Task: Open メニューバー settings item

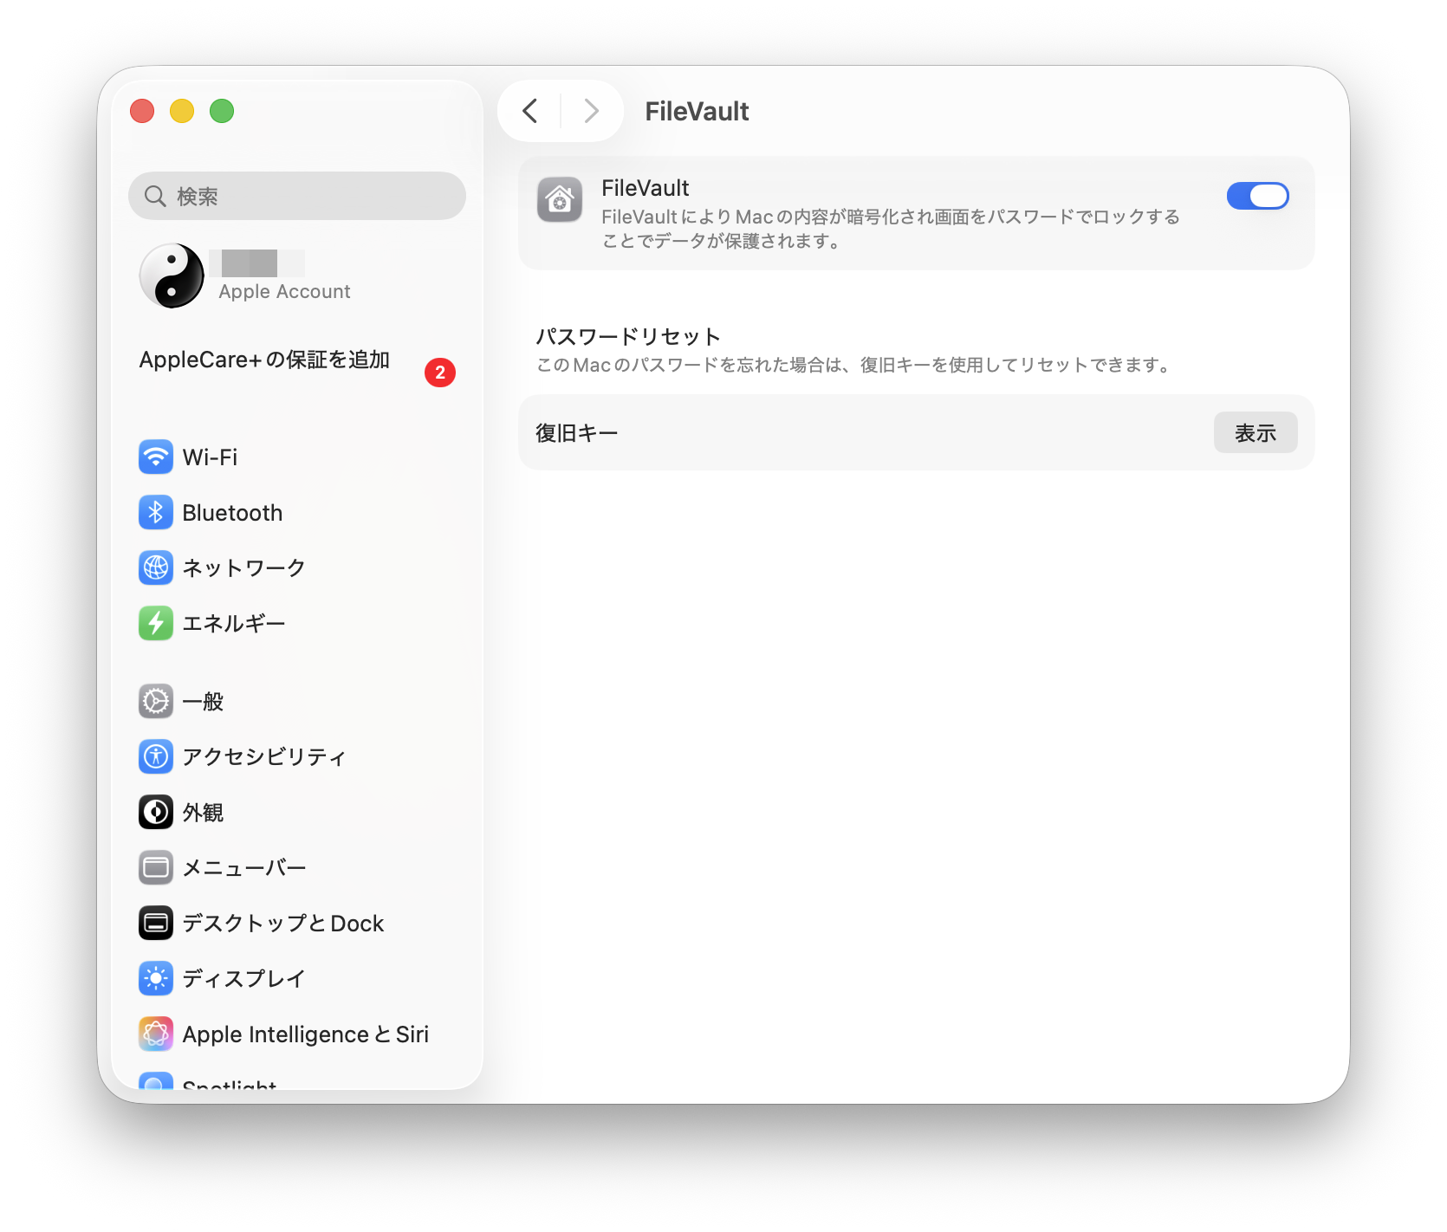Action: pyautogui.click(x=243, y=867)
